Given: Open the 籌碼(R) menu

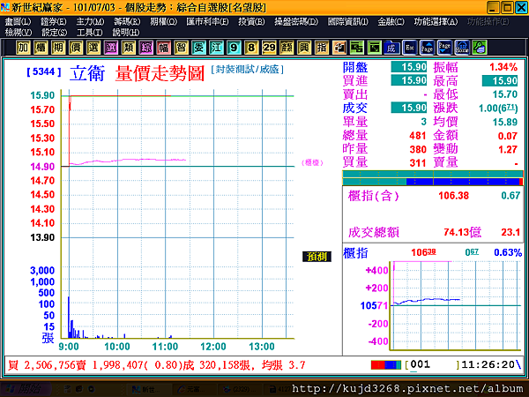Looking at the screenshot, I should coord(127,22).
